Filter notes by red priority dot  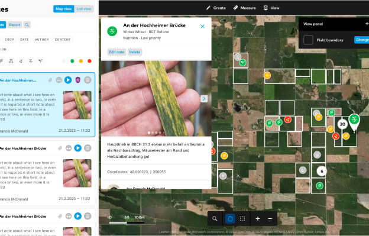[89, 61]
